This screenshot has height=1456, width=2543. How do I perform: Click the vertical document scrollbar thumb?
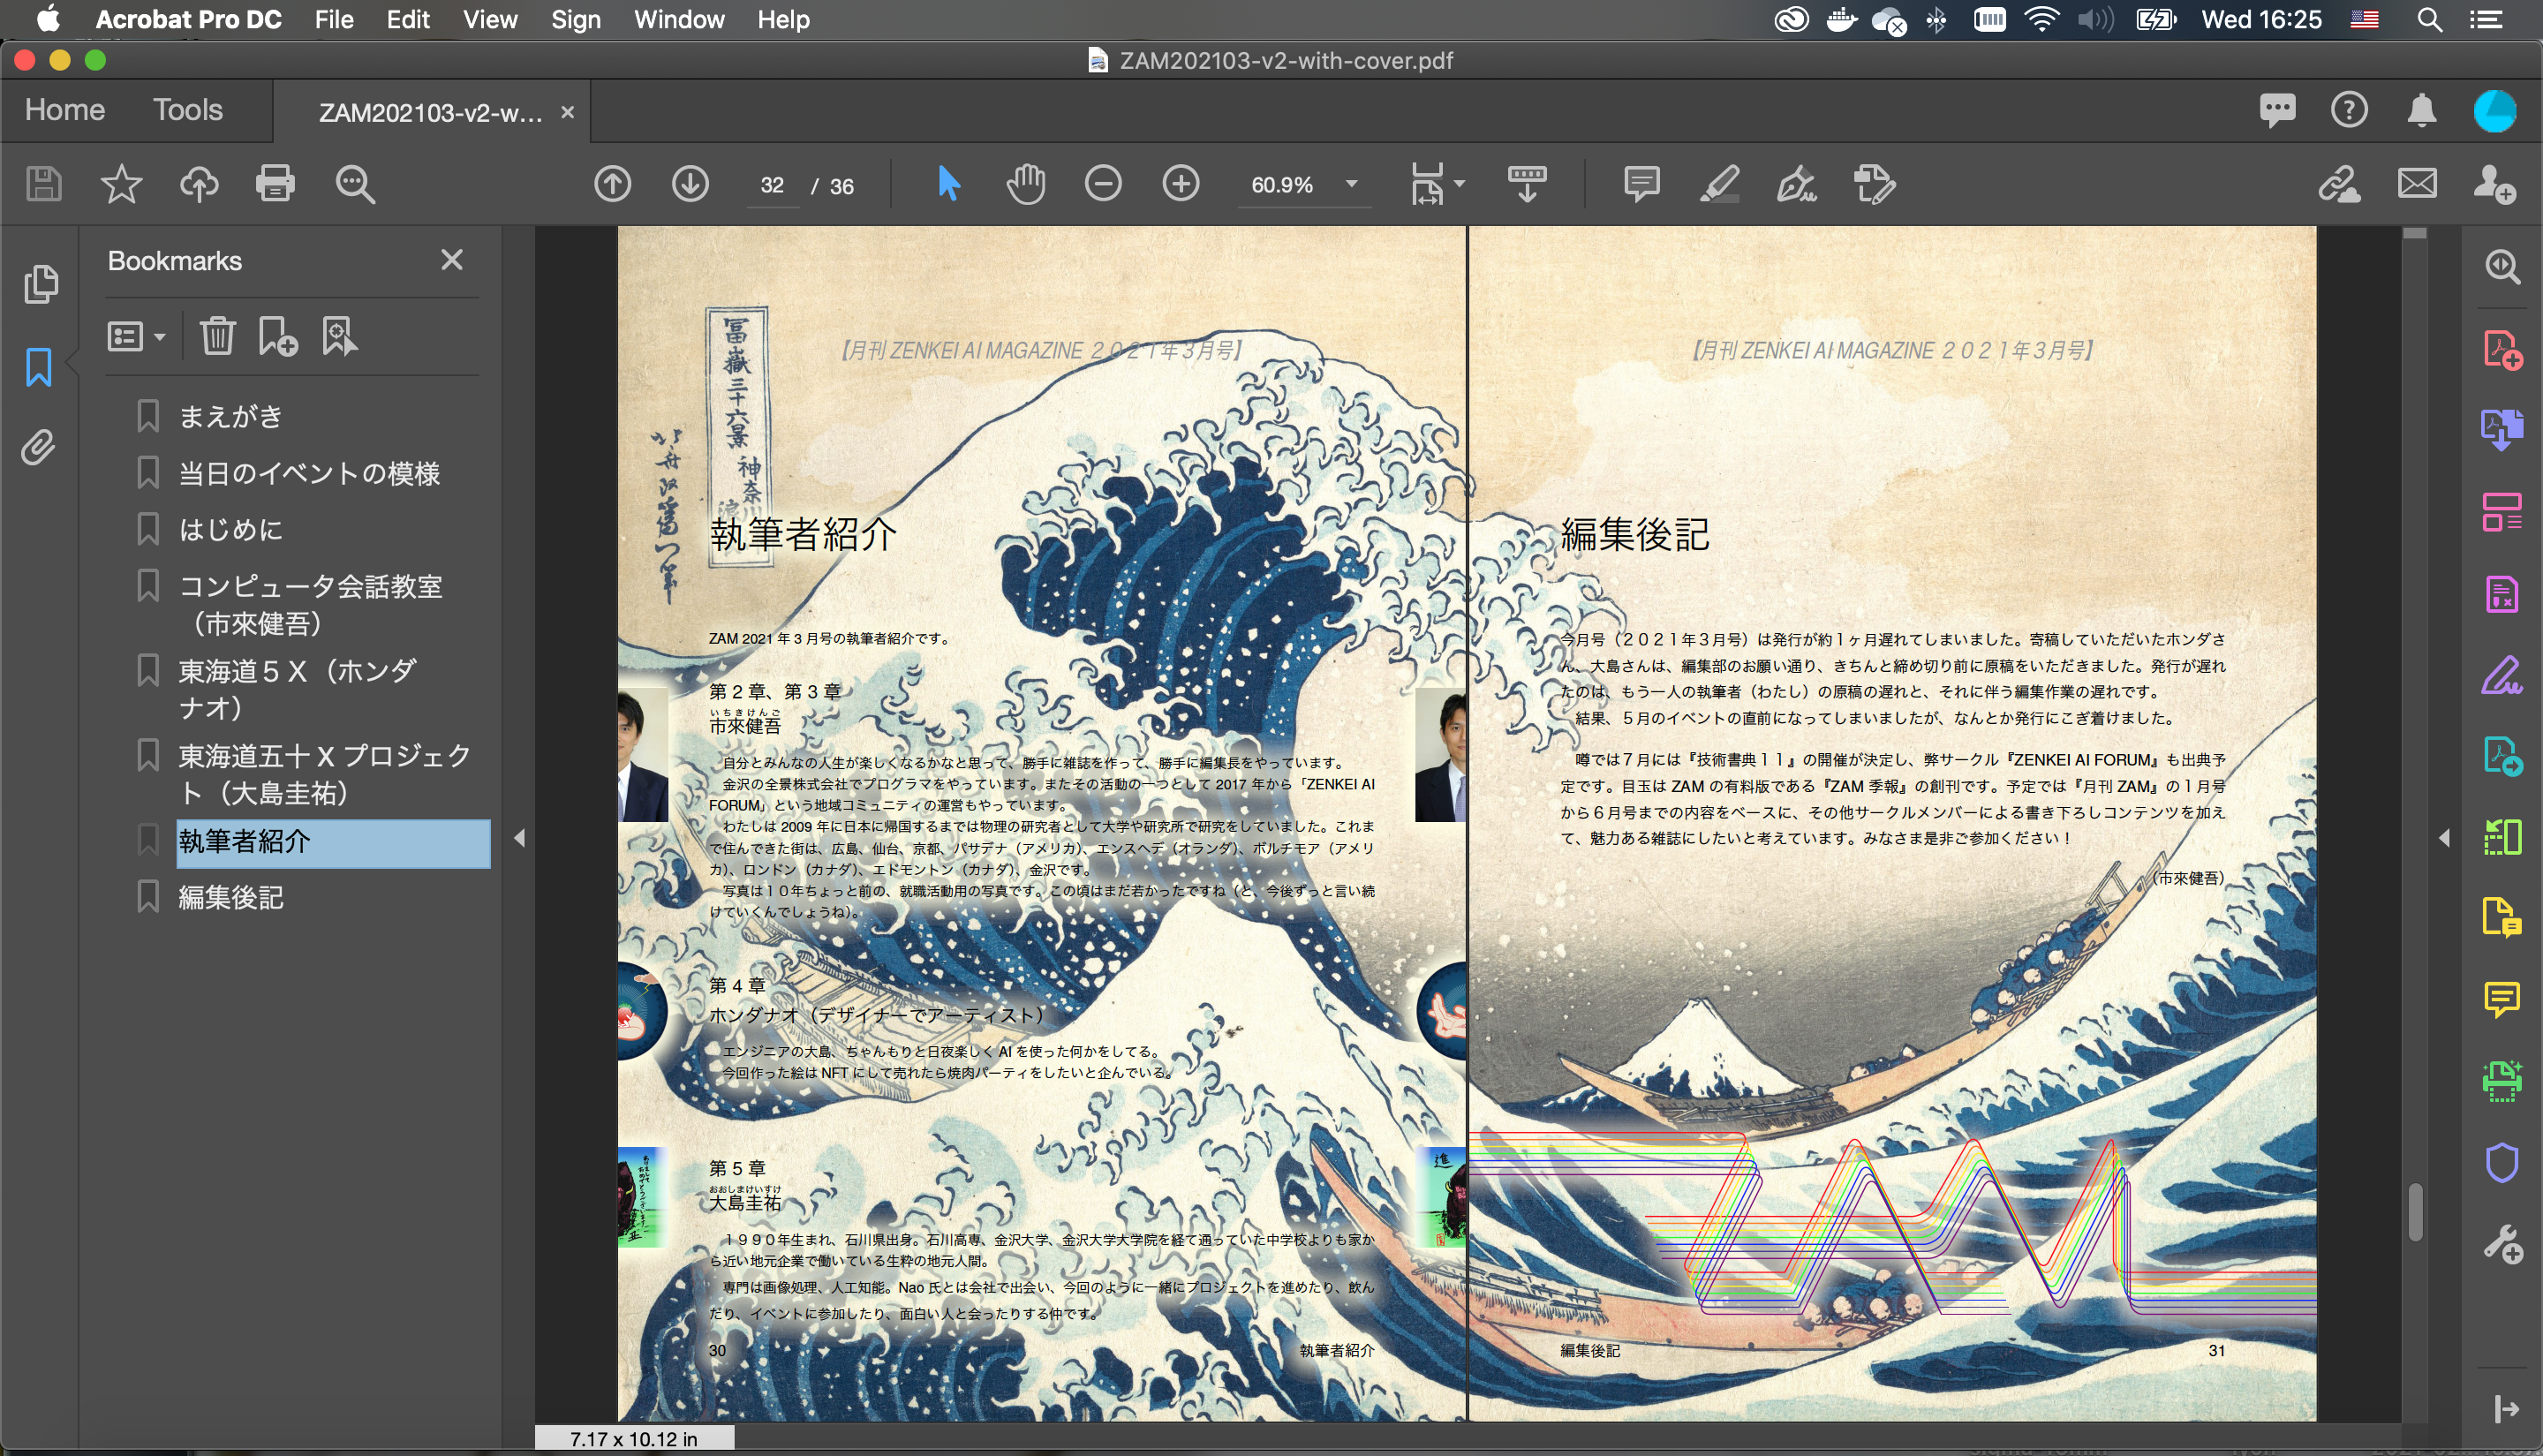(2415, 1211)
